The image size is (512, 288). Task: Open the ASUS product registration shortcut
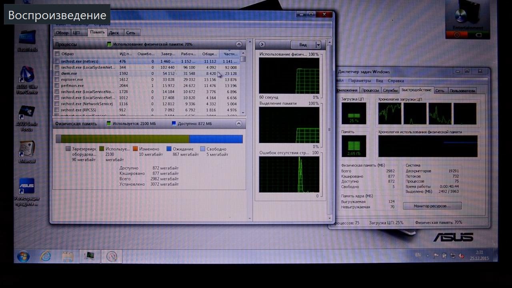[27, 191]
